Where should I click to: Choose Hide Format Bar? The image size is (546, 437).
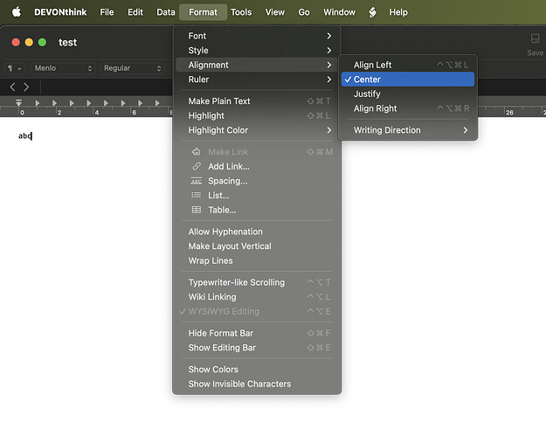[257, 333]
